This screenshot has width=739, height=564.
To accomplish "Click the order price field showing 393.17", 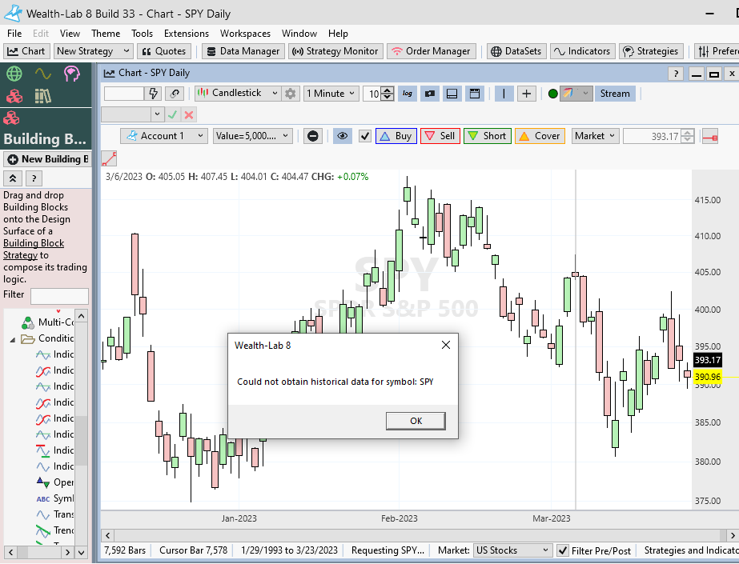I will (653, 137).
